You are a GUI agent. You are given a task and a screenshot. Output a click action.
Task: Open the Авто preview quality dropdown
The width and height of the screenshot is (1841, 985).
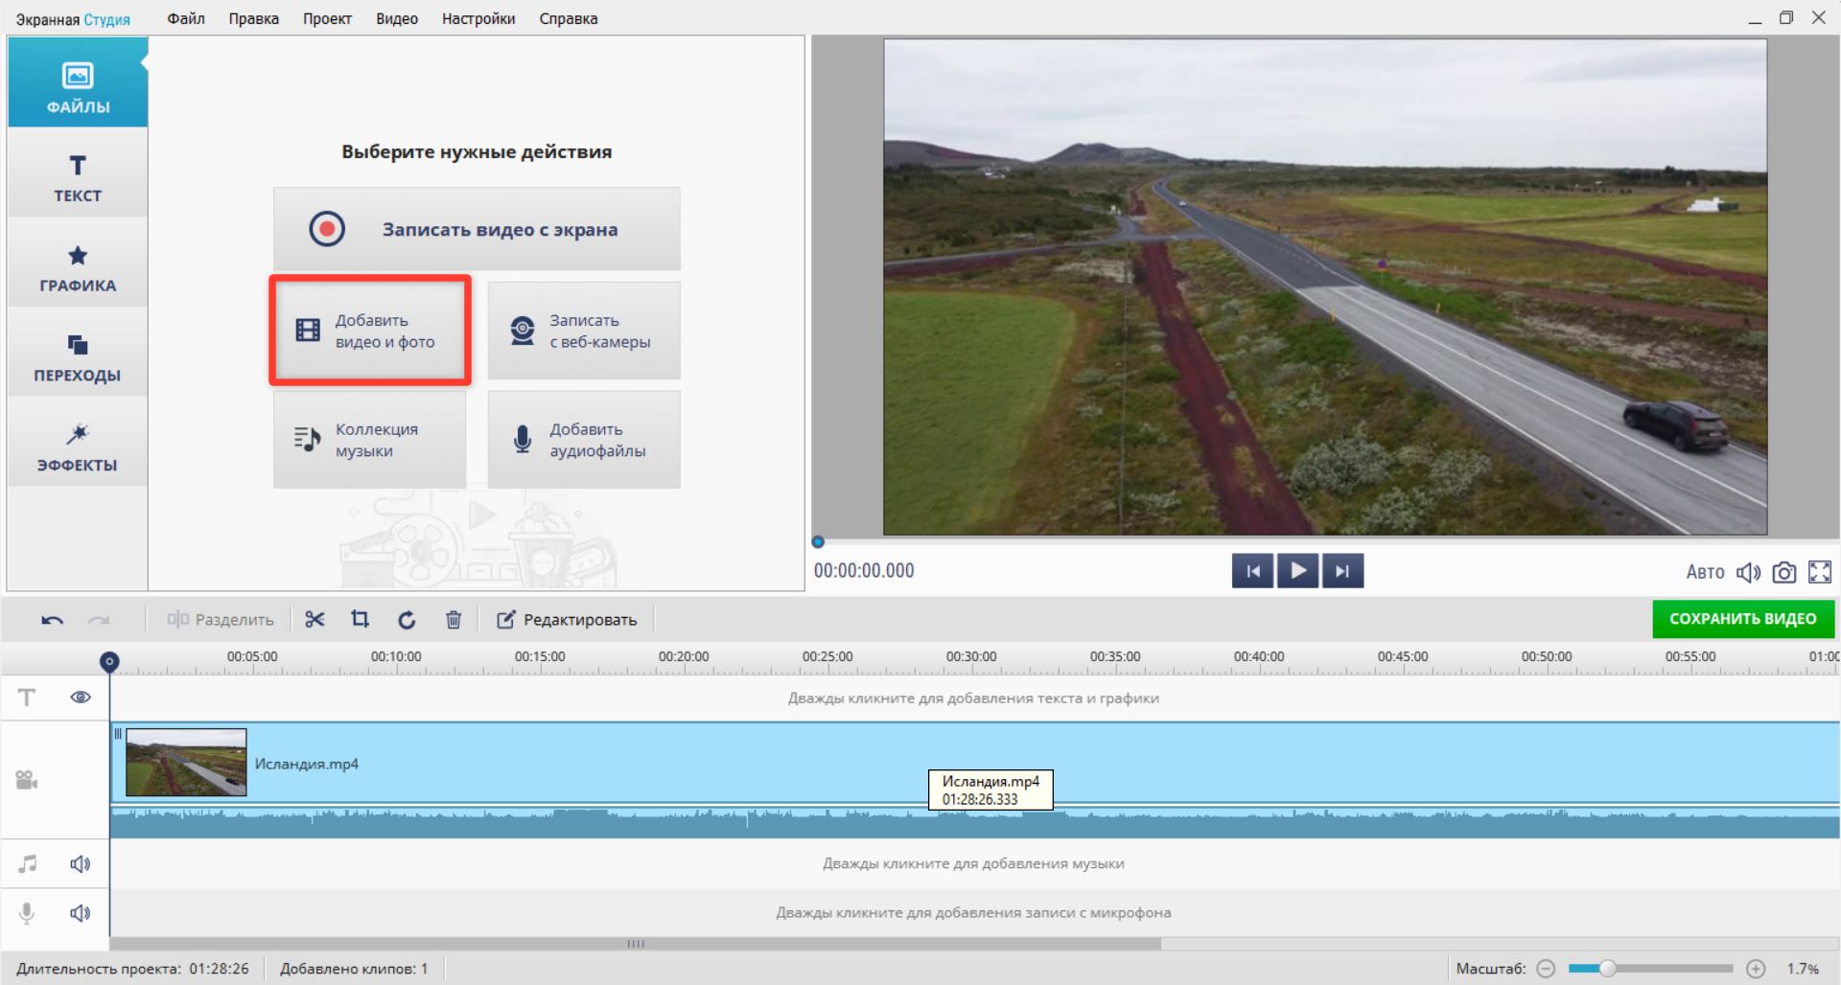(1705, 572)
